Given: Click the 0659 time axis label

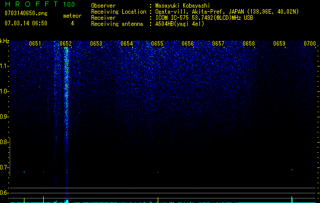Looking at the screenshot, I should 279,44.
